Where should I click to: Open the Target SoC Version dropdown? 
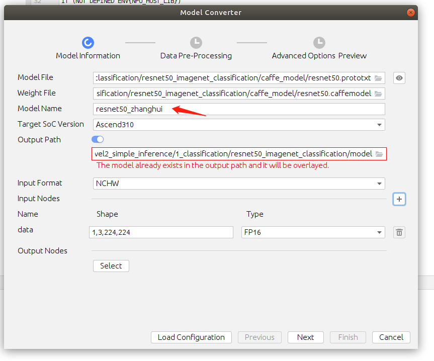pyautogui.click(x=239, y=125)
